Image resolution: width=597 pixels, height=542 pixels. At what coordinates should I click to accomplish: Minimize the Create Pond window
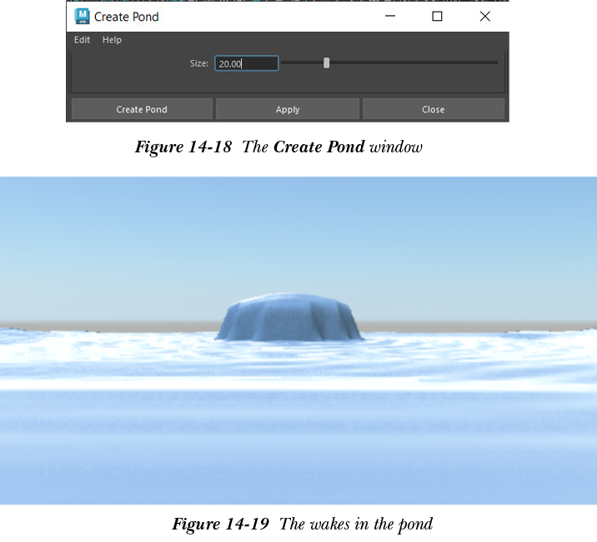tap(389, 16)
